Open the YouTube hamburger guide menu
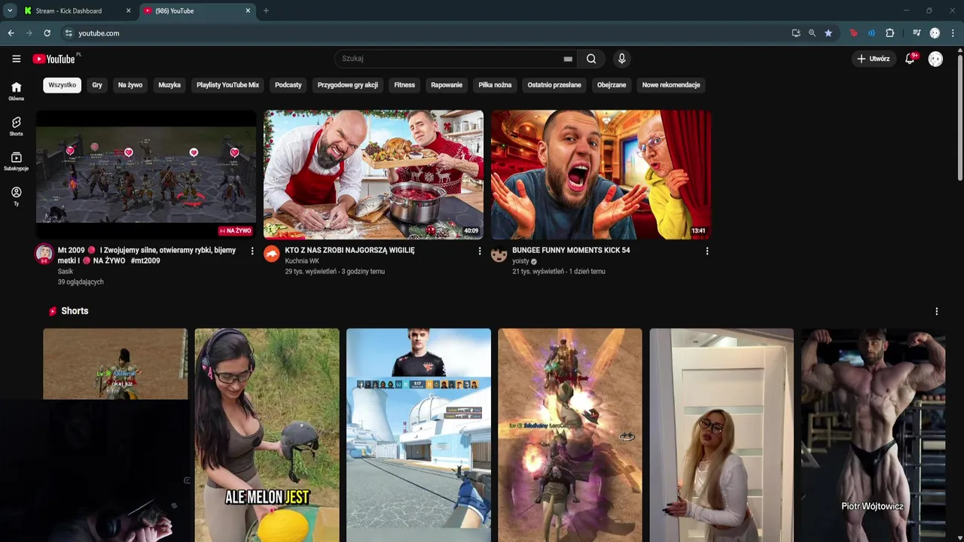This screenshot has width=964, height=542. coord(17,59)
